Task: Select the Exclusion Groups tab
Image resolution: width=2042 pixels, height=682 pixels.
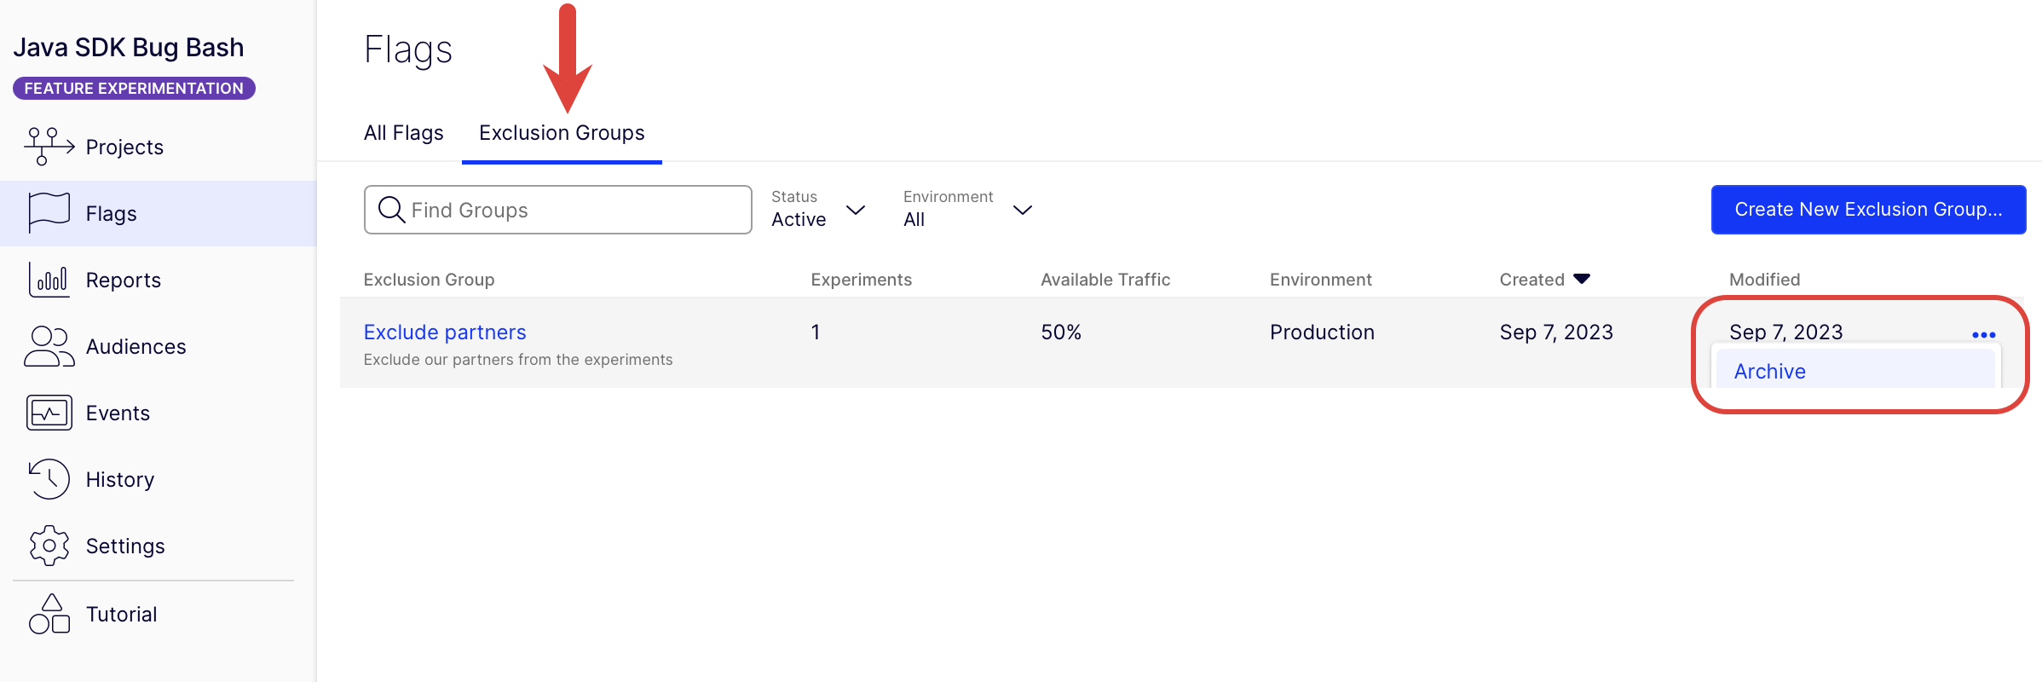Action: click(562, 133)
